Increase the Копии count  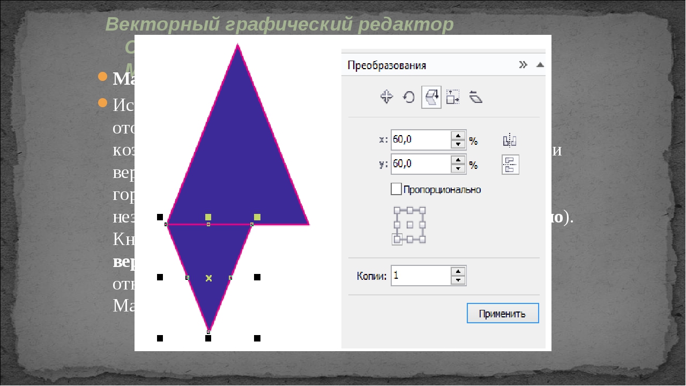pyautogui.click(x=458, y=271)
